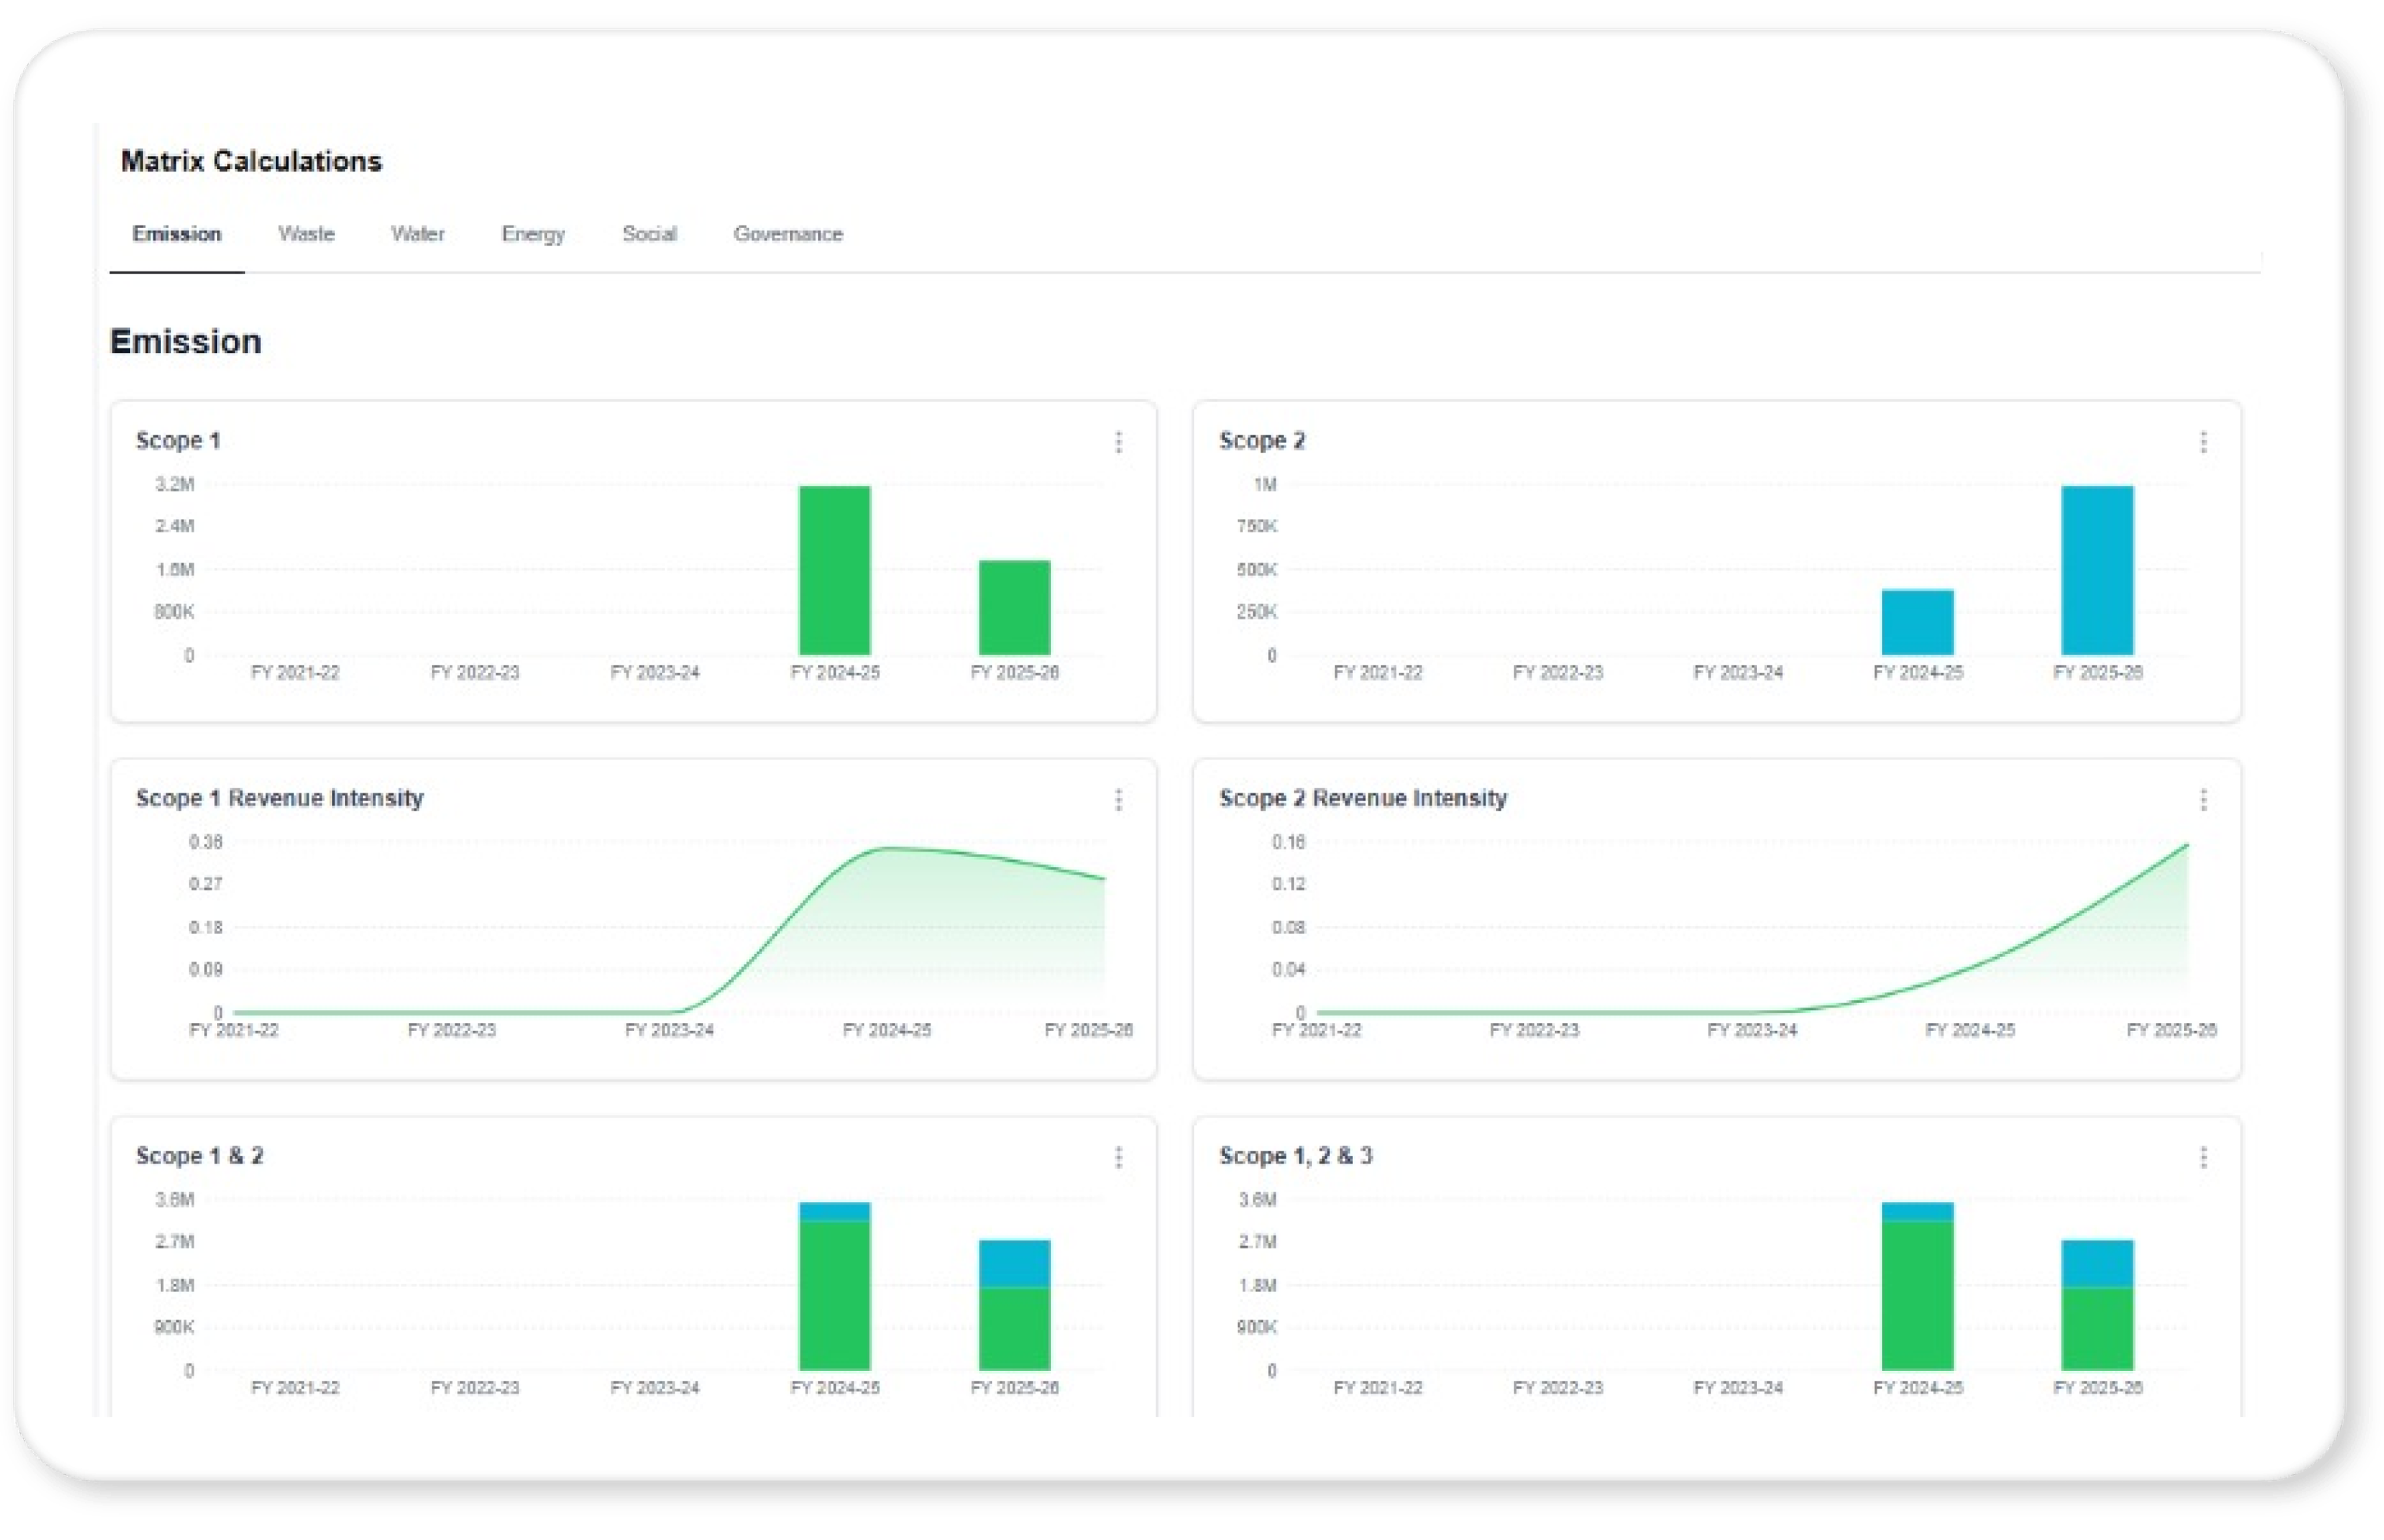This screenshot has height=1540, width=2384.
Task: Open options for Scope 2 Revenue Intensity chart
Action: (2204, 800)
